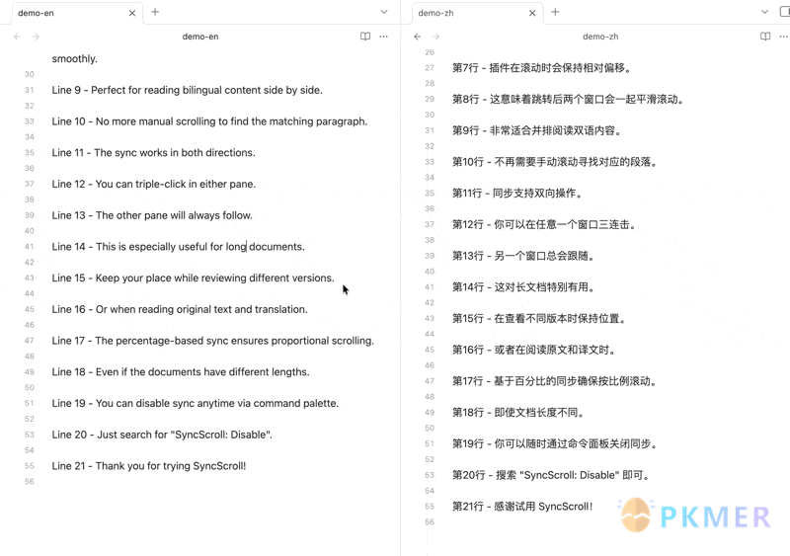This screenshot has width=790, height=556.
Task: Click the word 'smoothly.' atop left pane
Action: [x=75, y=58]
